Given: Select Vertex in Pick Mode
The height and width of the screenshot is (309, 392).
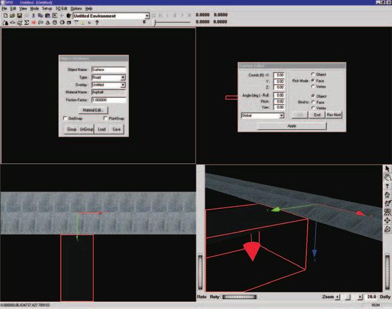Looking at the screenshot, I should 313,86.
